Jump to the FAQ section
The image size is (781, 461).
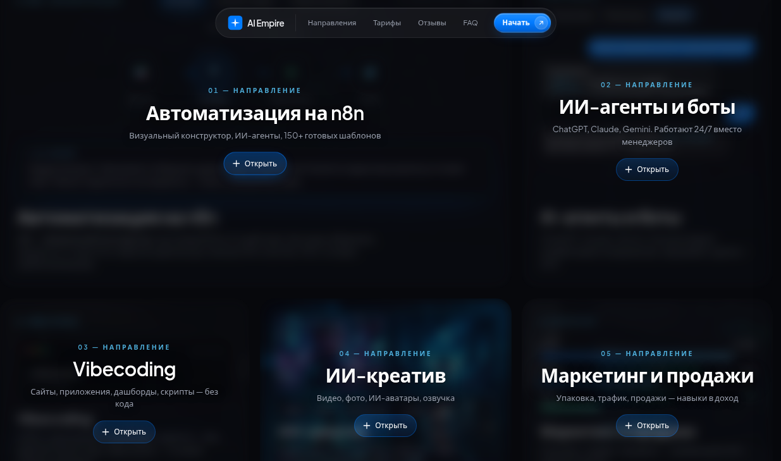(x=470, y=23)
